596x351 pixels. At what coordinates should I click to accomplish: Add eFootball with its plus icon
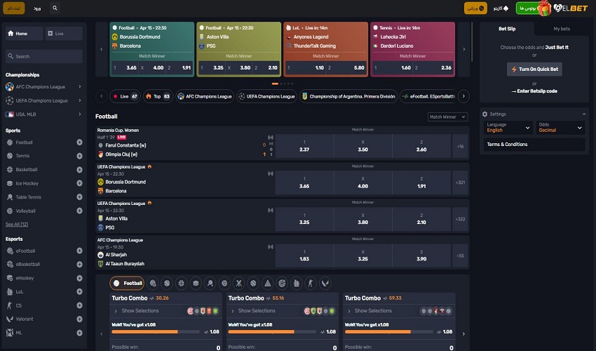79,251
